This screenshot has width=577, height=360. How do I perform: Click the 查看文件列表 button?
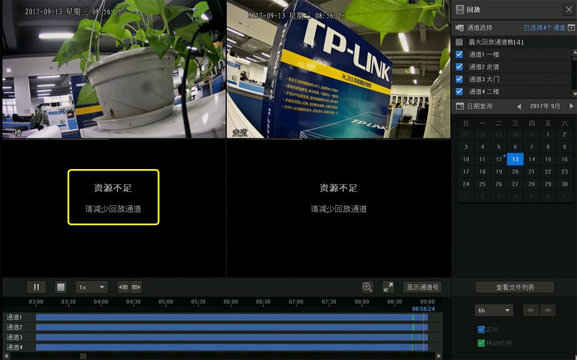(x=516, y=286)
